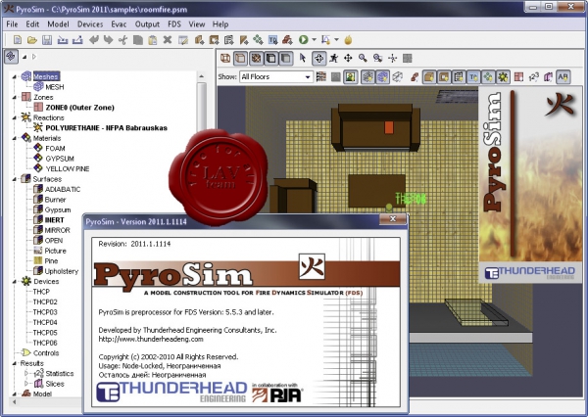
Task: Select ZONE0 (Outer Zone) item
Action: click(80, 108)
